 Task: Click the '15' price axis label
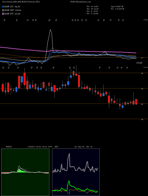(142, 89)
